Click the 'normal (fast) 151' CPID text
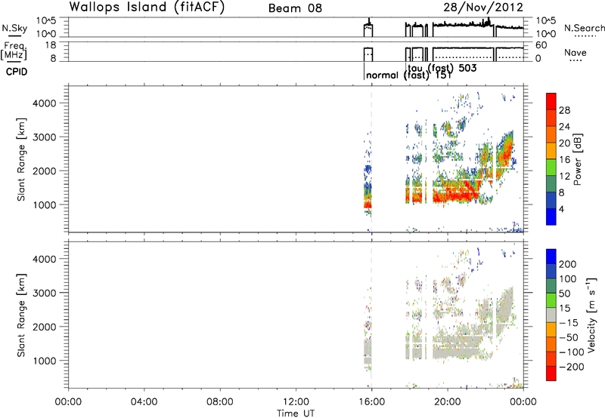This screenshot has height=418, width=605. click(408, 75)
